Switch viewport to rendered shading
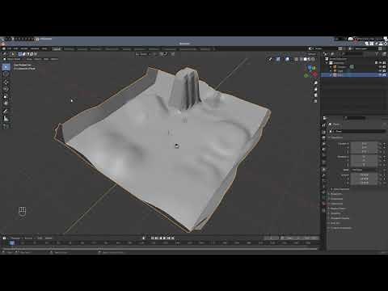The image size is (388, 291). click(313, 59)
